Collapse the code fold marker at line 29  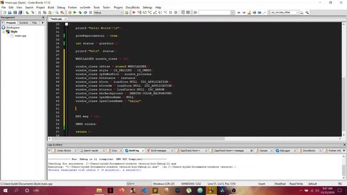click(66, 24)
